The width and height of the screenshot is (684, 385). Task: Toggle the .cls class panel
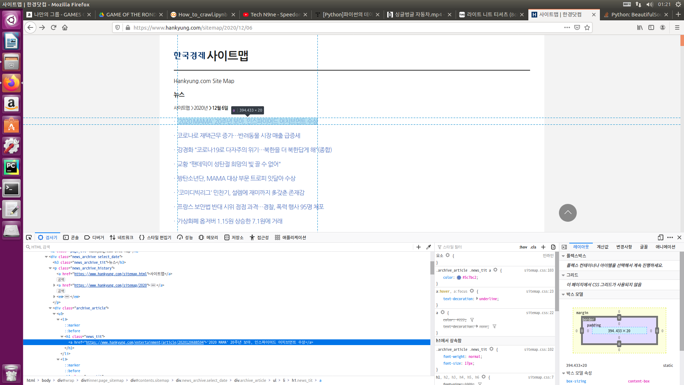point(533,247)
